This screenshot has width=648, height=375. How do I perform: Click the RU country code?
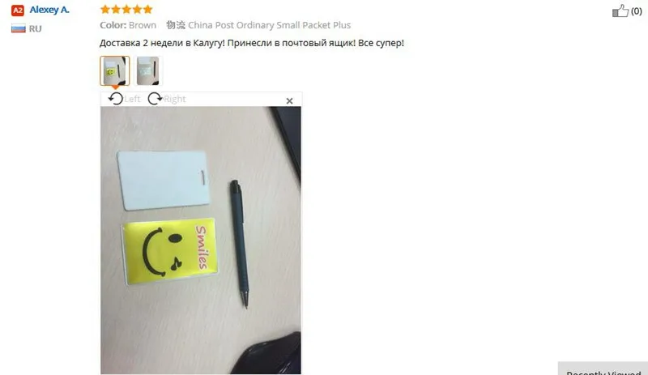(35, 29)
